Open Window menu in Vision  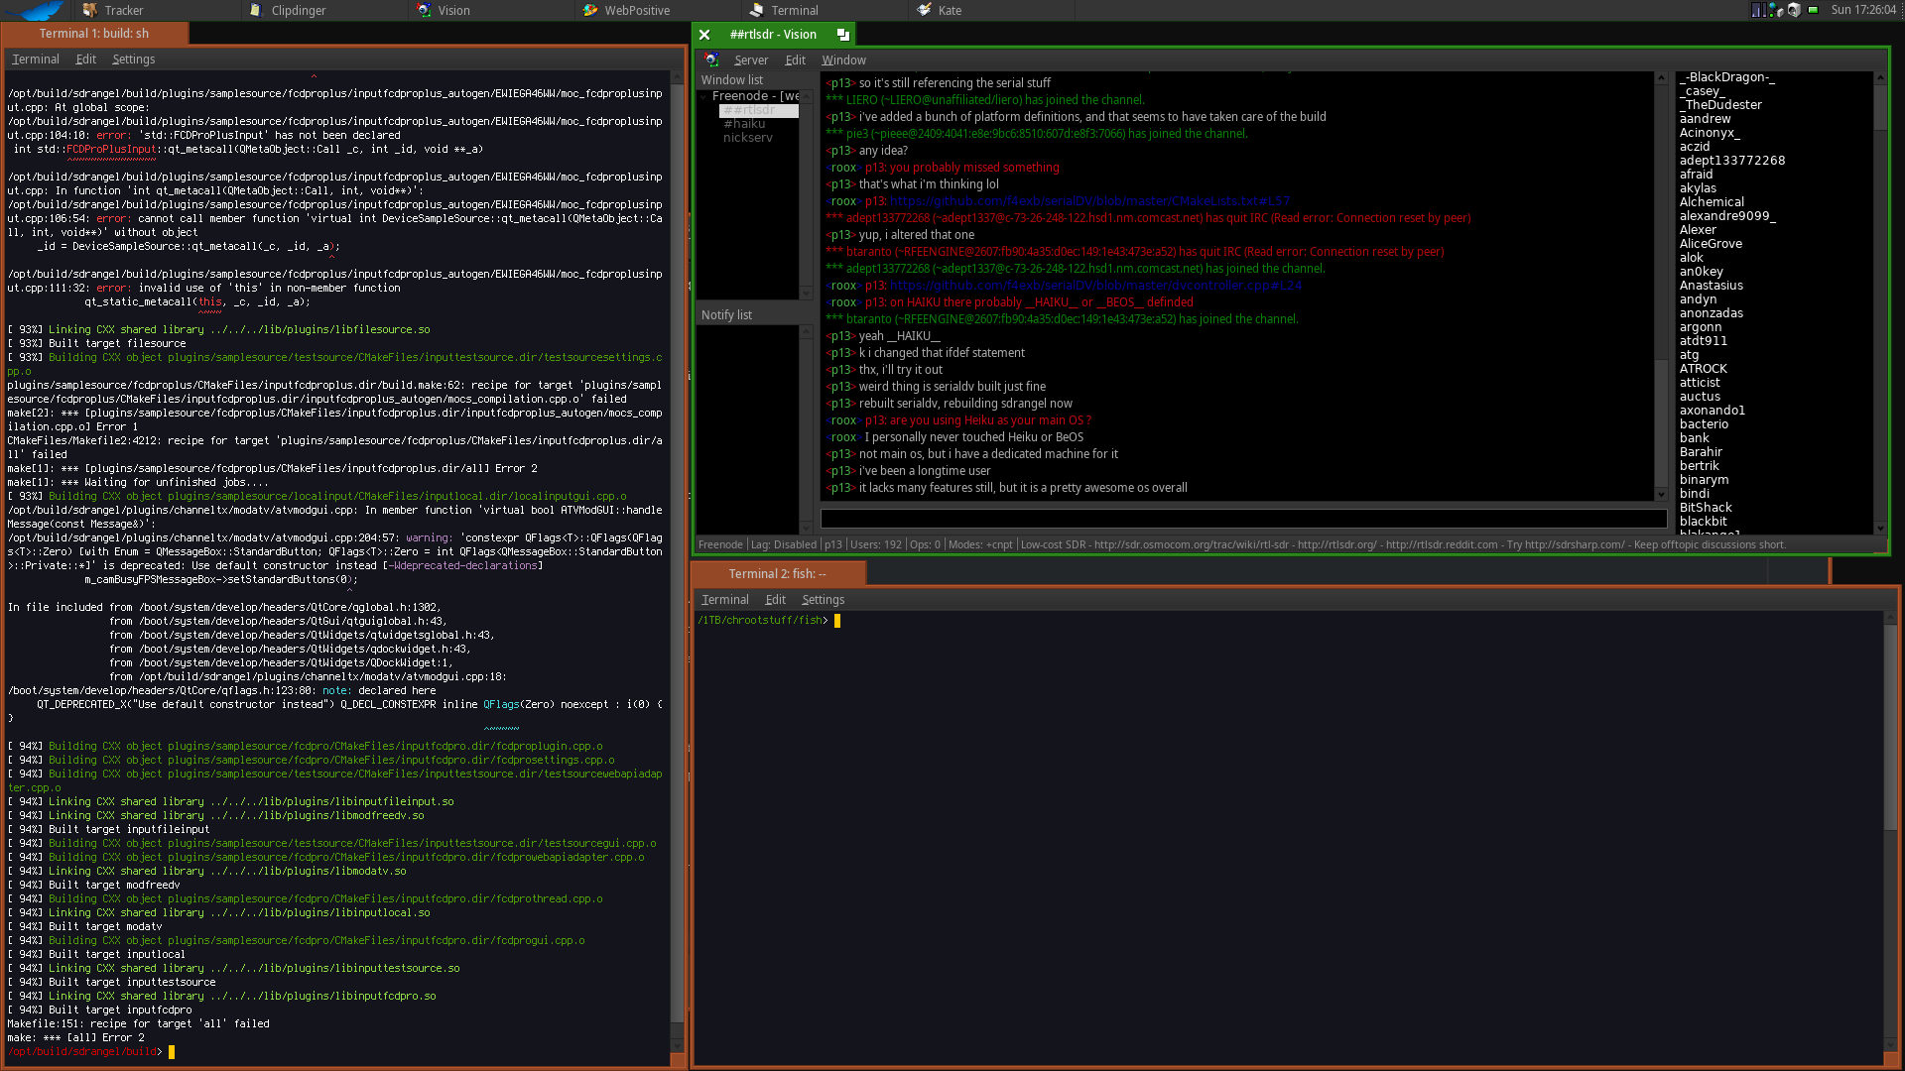click(843, 60)
